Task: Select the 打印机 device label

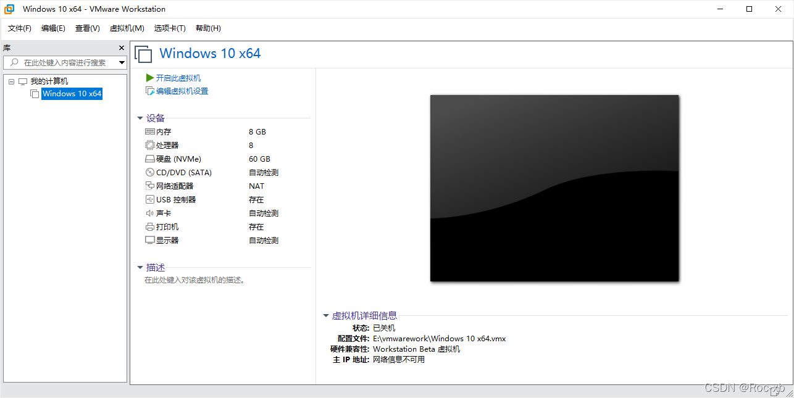Action: click(167, 227)
